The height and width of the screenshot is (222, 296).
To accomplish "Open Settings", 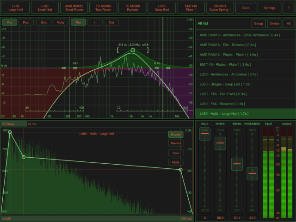I will (269, 8).
